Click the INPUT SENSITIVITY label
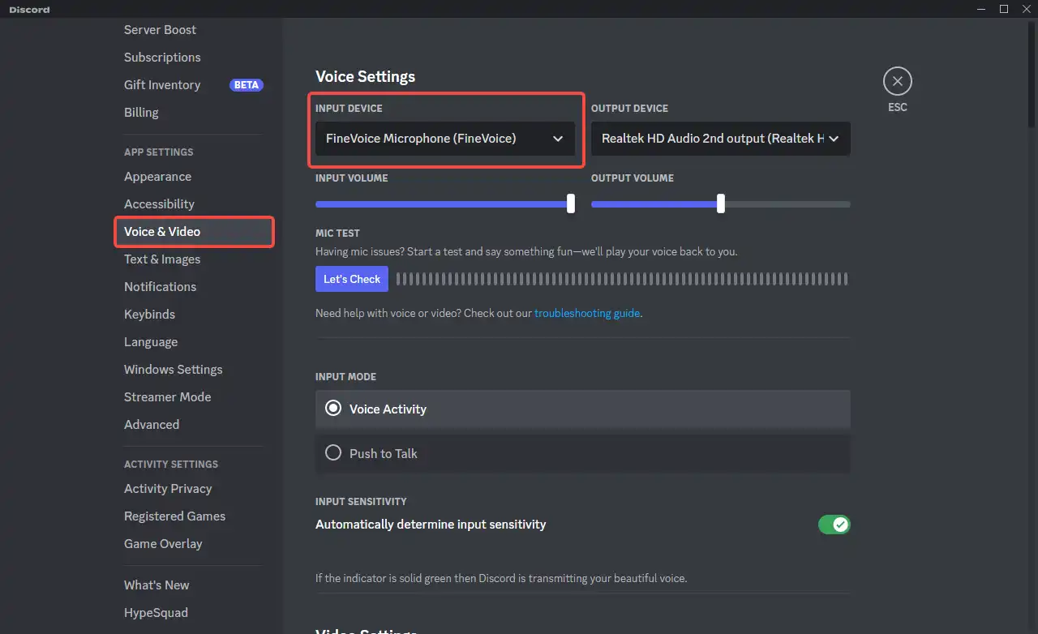1038x634 pixels. coord(361,502)
